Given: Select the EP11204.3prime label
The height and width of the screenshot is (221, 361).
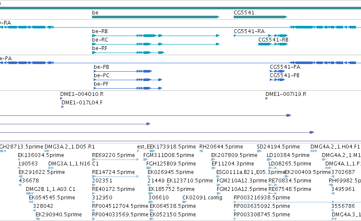Looking at the screenshot, I should click(x=233, y=164).
